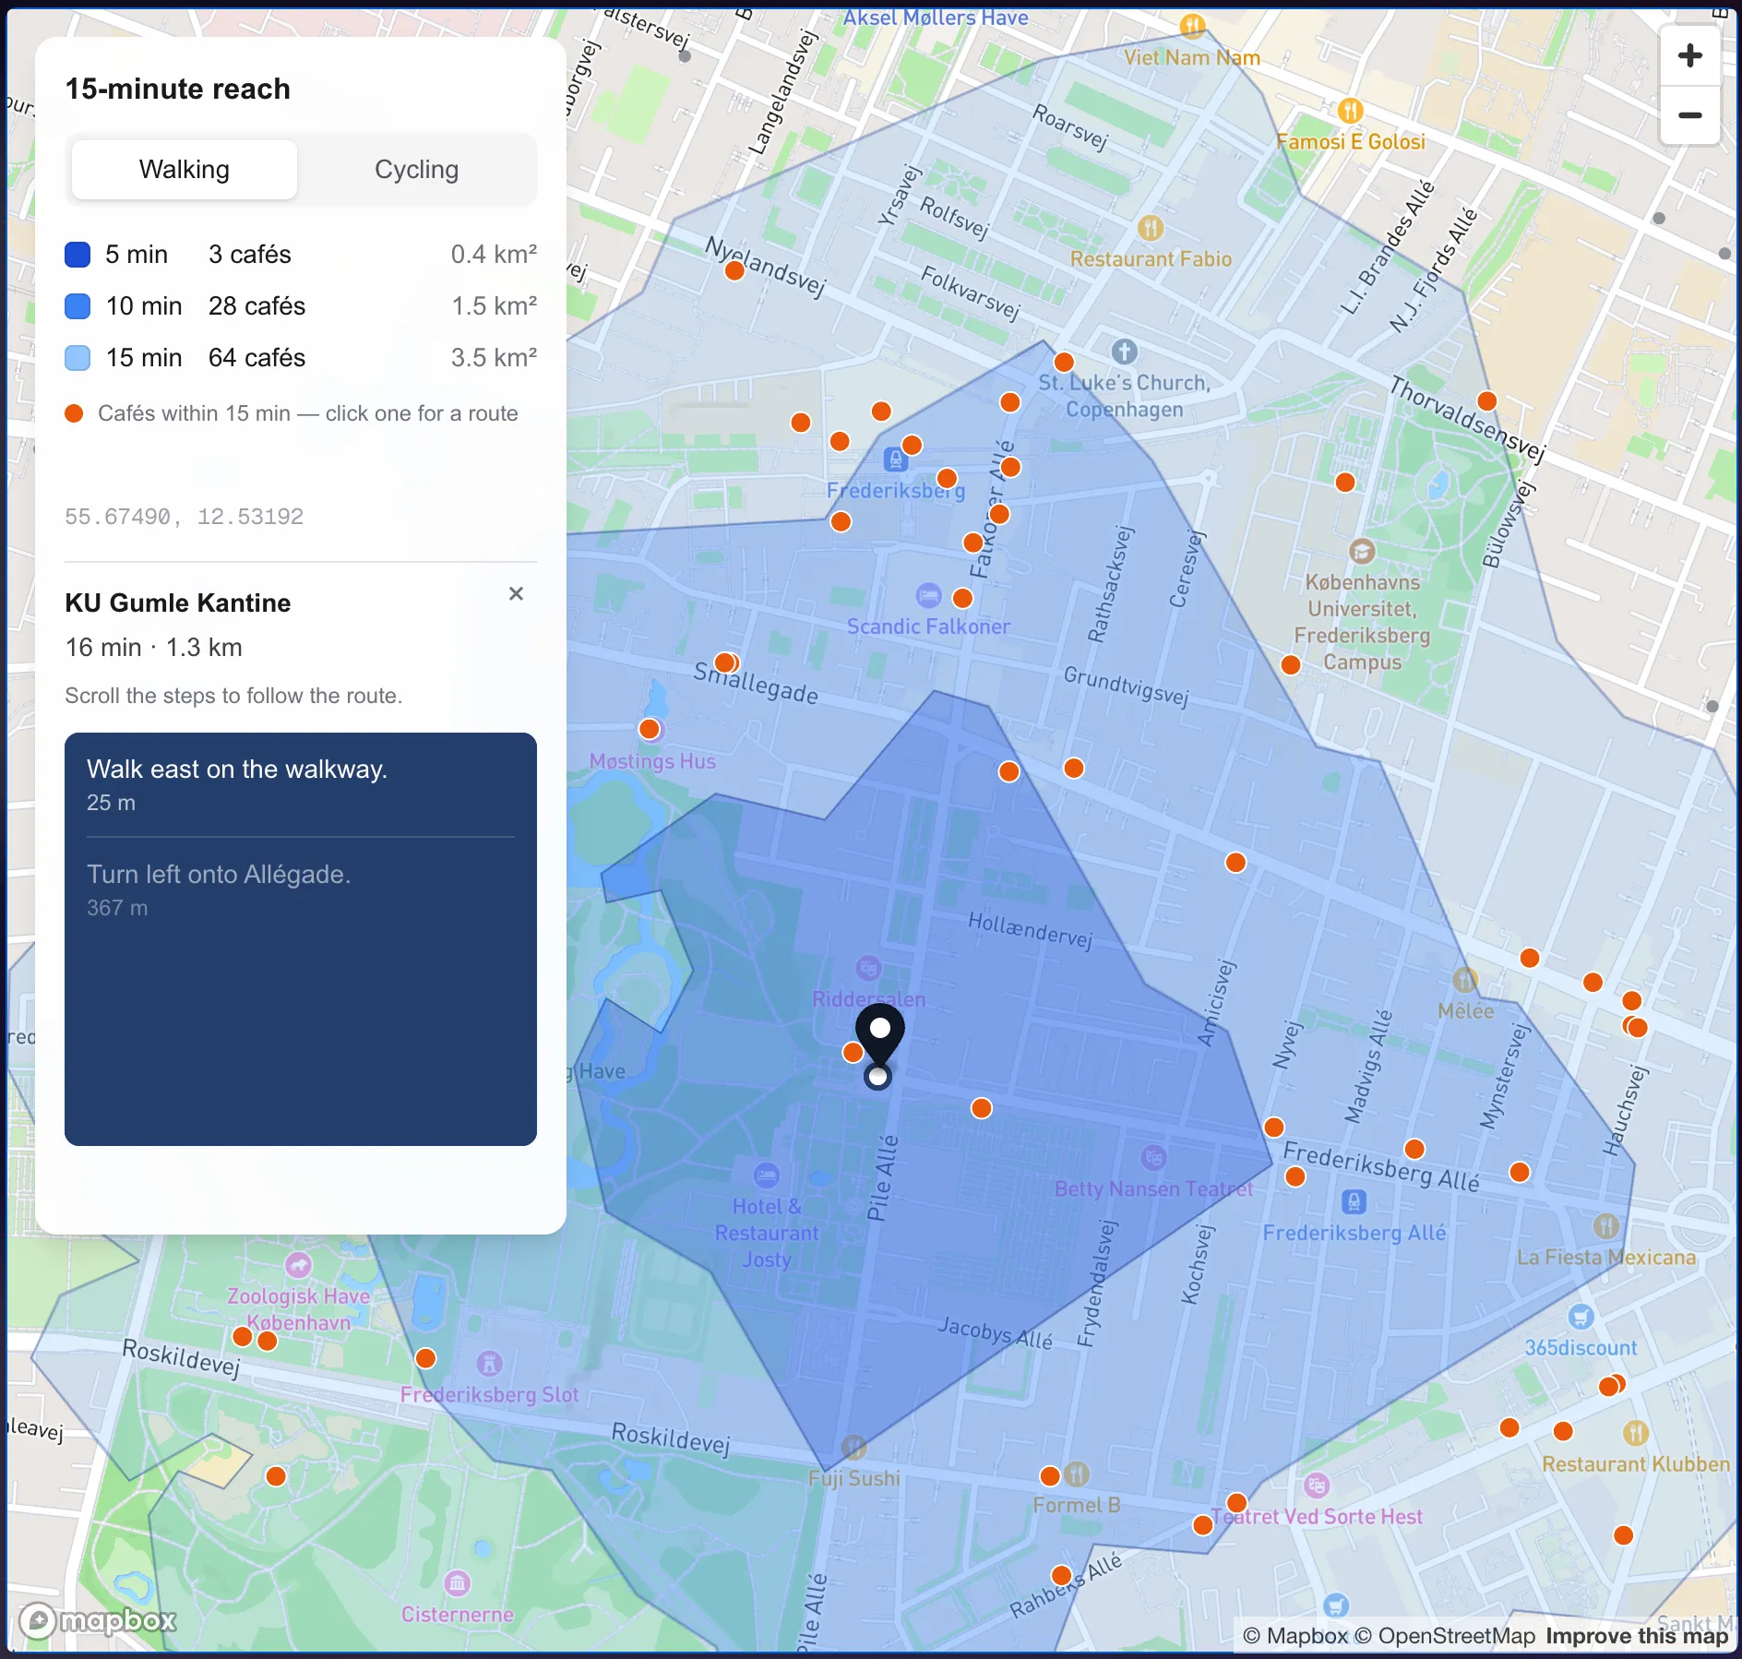The height and width of the screenshot is (1659, 1742).
Task: Click the Frederiksberg metro station icon
Action: (894, 459)
